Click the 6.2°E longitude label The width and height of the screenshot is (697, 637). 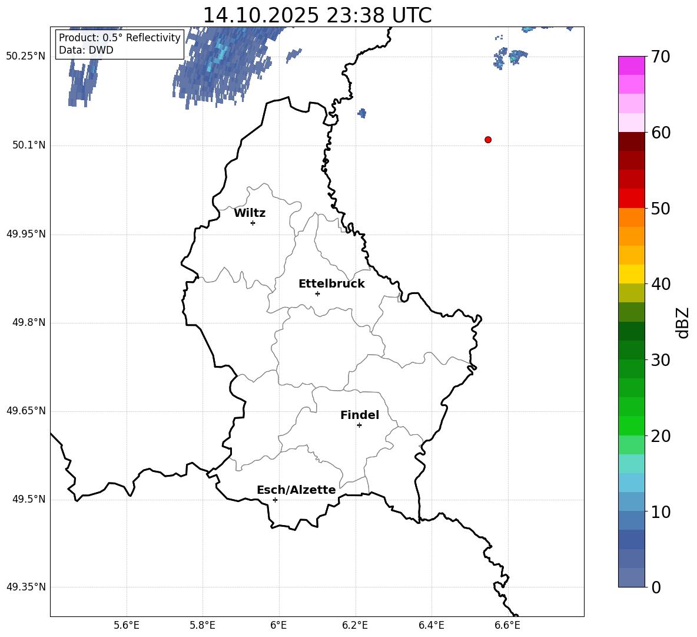[x=355, y=625]
